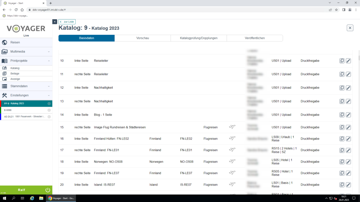The image size is (360, 202).
Task: Reload the browser page
Action: 16,10
